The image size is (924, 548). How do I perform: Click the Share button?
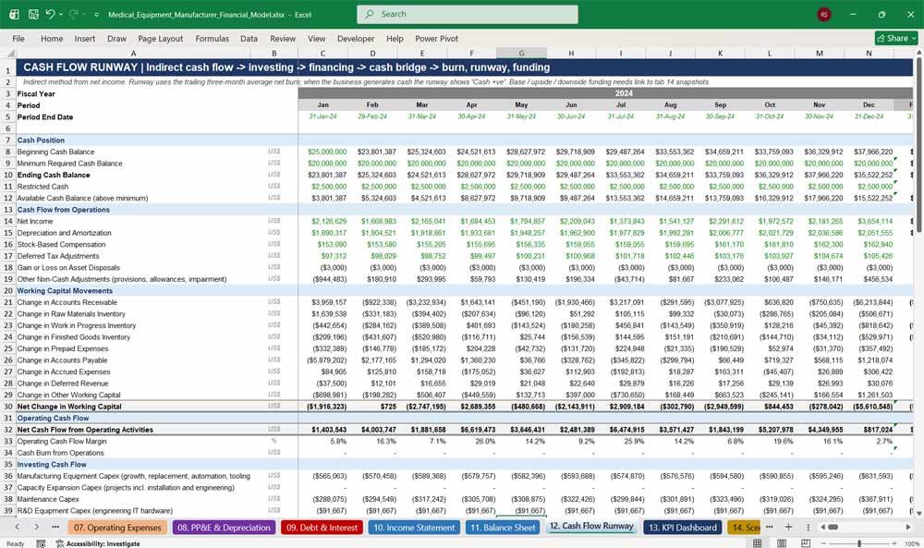click(x=895, y=38)
